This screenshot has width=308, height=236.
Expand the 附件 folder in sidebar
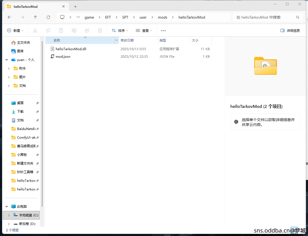(9, 69)
